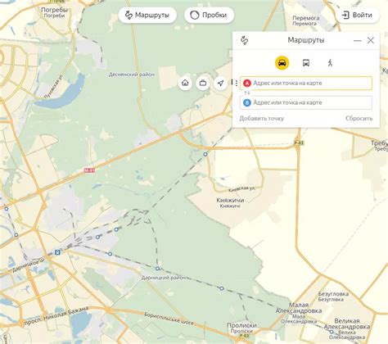Click the Войти login button

click(357, 15)
